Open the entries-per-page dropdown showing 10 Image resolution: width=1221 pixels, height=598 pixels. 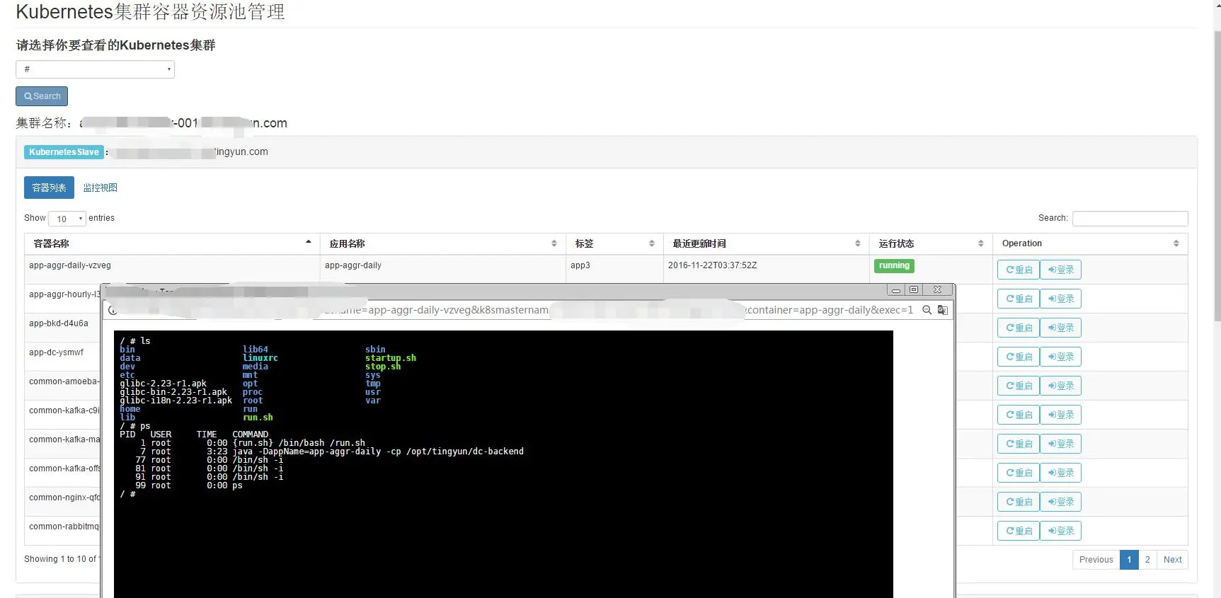click(x=67, y=219)
